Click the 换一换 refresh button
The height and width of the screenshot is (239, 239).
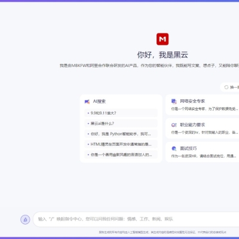pyautogui.click(x=230, y=87)
